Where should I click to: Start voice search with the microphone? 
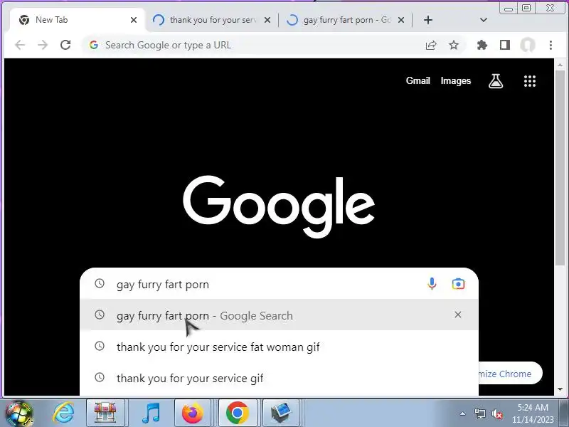(x=432, y=284)
